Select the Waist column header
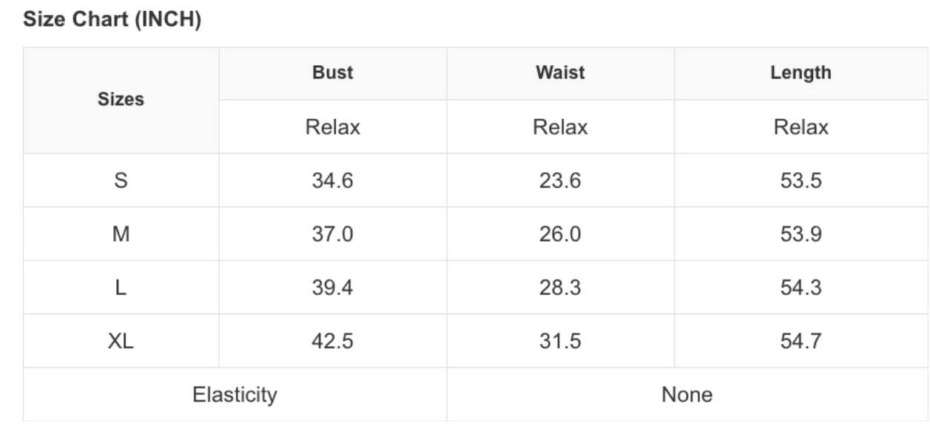Screen dimensions: 930x437 [x=560, y=72]
